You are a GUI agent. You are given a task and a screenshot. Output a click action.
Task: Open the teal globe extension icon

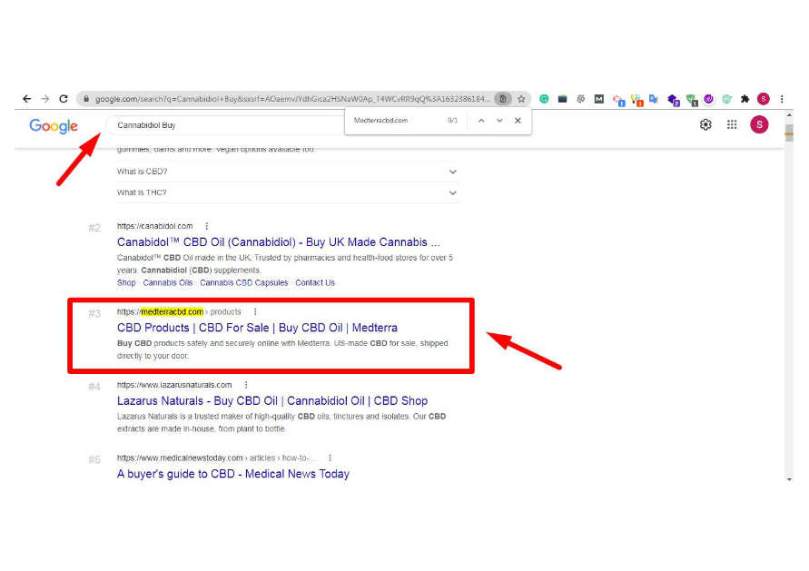click(x=727, y=99)
